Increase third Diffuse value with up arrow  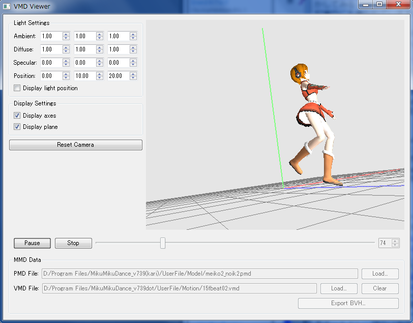(x=133, y=47)
